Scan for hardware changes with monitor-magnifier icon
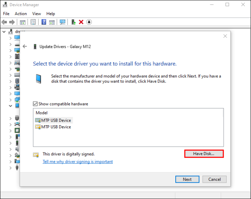The width and height of the screenshot is (251, 199). [63, 22]
